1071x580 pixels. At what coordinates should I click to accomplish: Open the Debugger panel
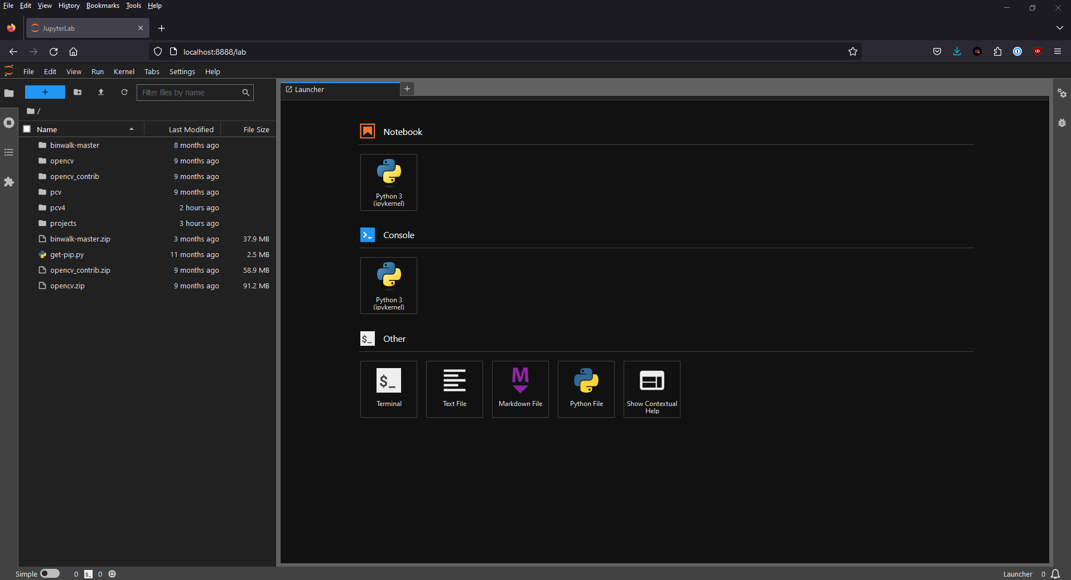[x=1063, y=123]
